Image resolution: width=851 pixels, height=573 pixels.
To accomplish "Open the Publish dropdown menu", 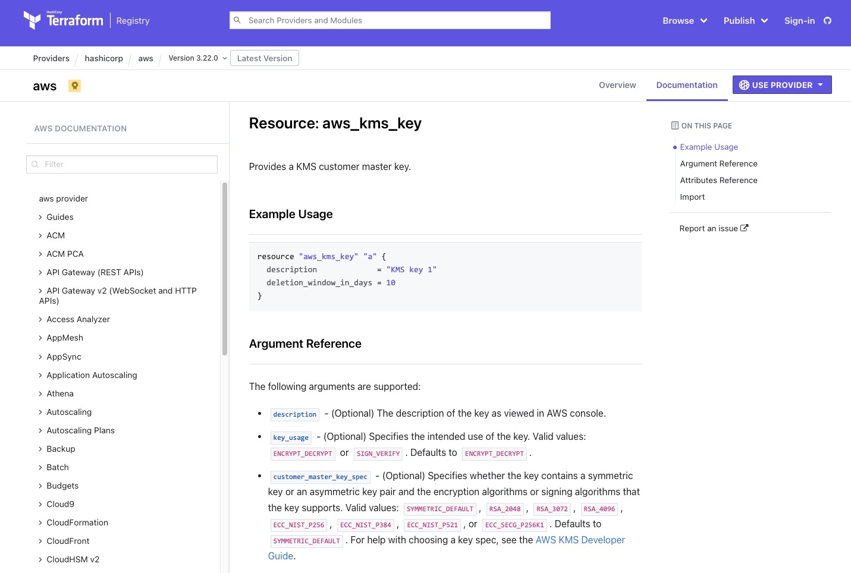I will point(745,21).
